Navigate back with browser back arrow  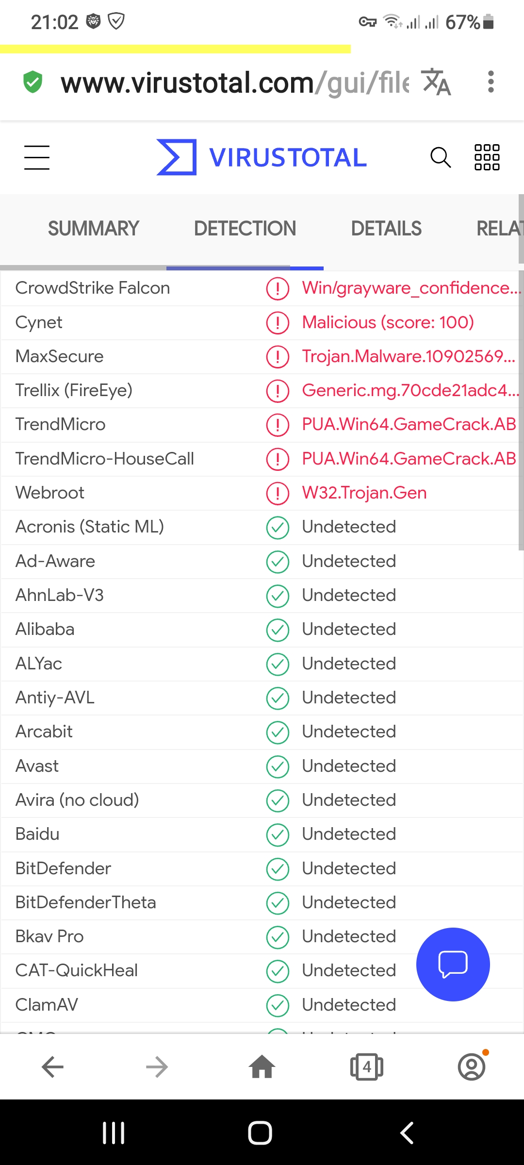coord(52,1066)
